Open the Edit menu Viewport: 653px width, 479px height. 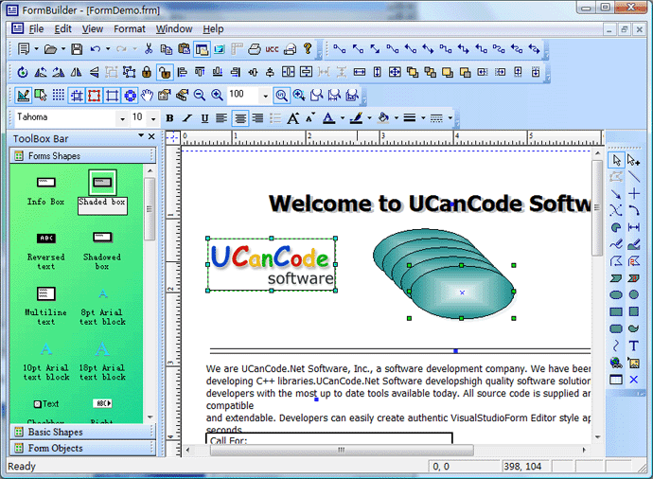[x=62, y=28]
